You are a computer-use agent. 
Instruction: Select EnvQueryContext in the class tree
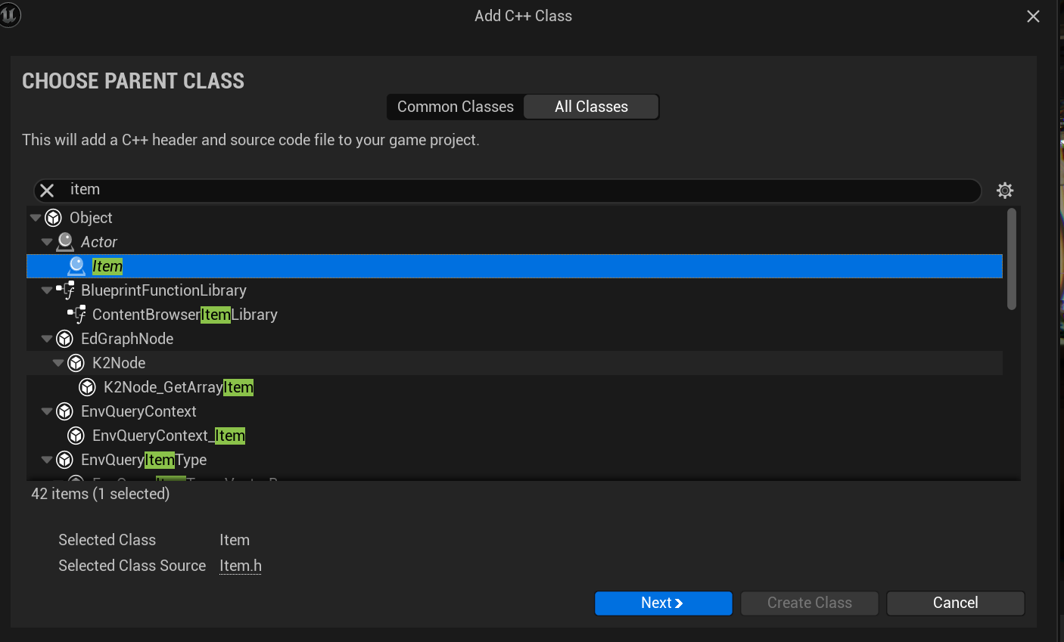(138, 411)
